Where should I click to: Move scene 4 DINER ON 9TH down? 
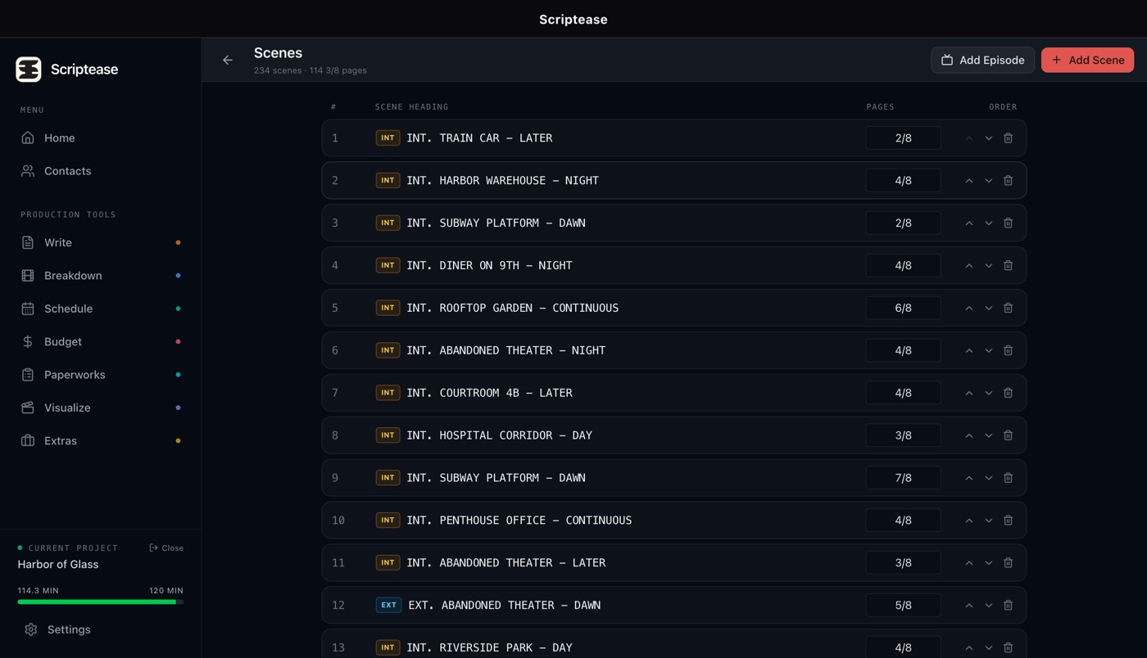click(x=989, y=266)
